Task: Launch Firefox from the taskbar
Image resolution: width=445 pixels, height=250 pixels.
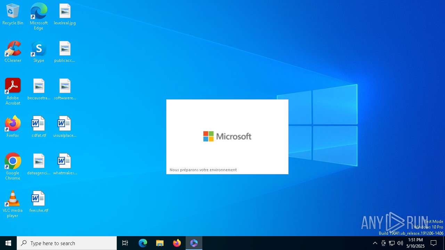Action: [x=177, y=243]
